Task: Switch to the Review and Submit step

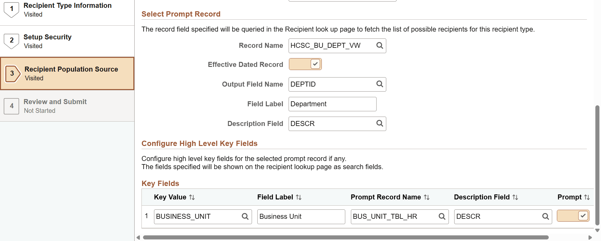Action: point(67,106)
